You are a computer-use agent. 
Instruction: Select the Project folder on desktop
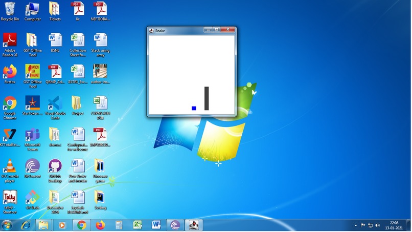78,106
